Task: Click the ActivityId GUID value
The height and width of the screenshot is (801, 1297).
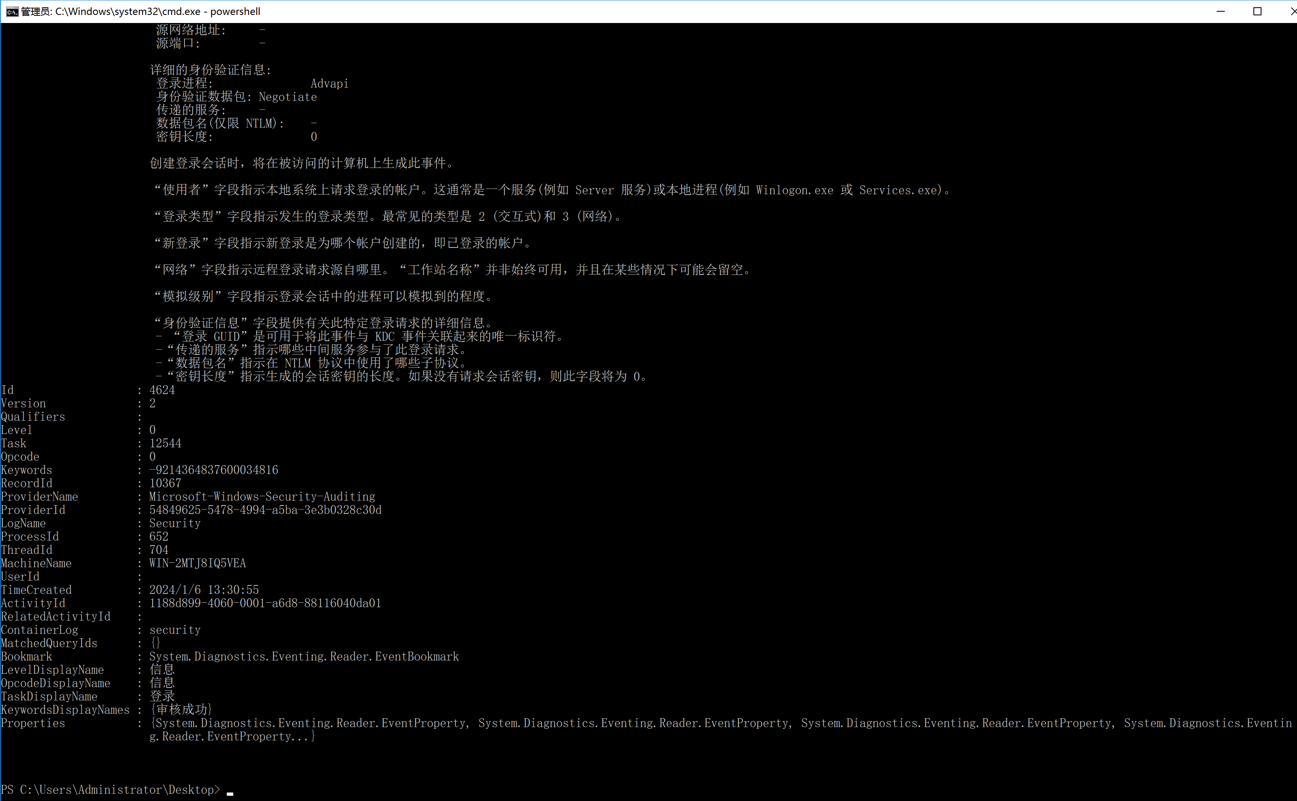Action: (x=265, y=603)
